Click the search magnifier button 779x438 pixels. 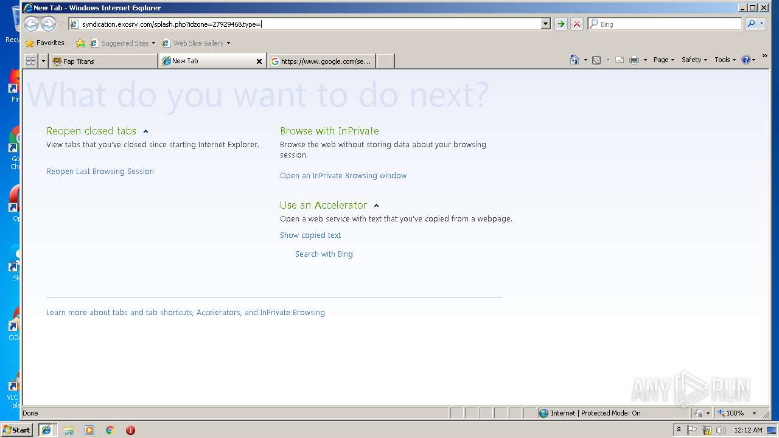(752, 24)
